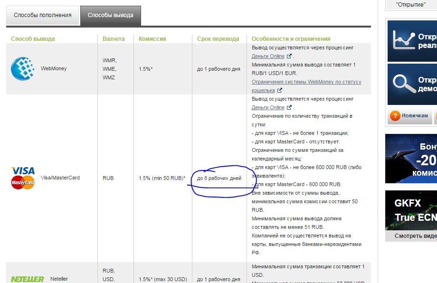Screen dimensions: 437x283
Task: Click external link icon beside WebMoney Деньги Online
Action: pos(289,56)
